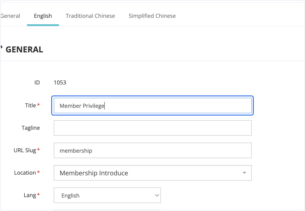305x211 pixels.
Task: Open the Traditional Chinese tab
Action: point(90,16)
